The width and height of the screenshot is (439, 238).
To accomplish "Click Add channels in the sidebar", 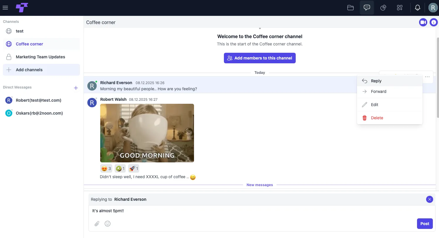I will point(41,70).
